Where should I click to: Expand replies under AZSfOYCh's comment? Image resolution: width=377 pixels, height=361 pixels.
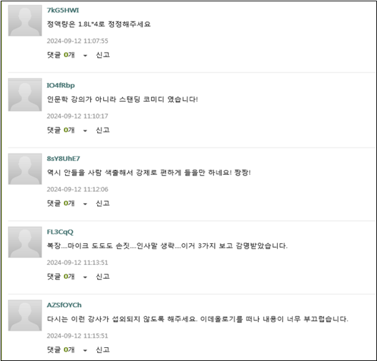[67, 350]
